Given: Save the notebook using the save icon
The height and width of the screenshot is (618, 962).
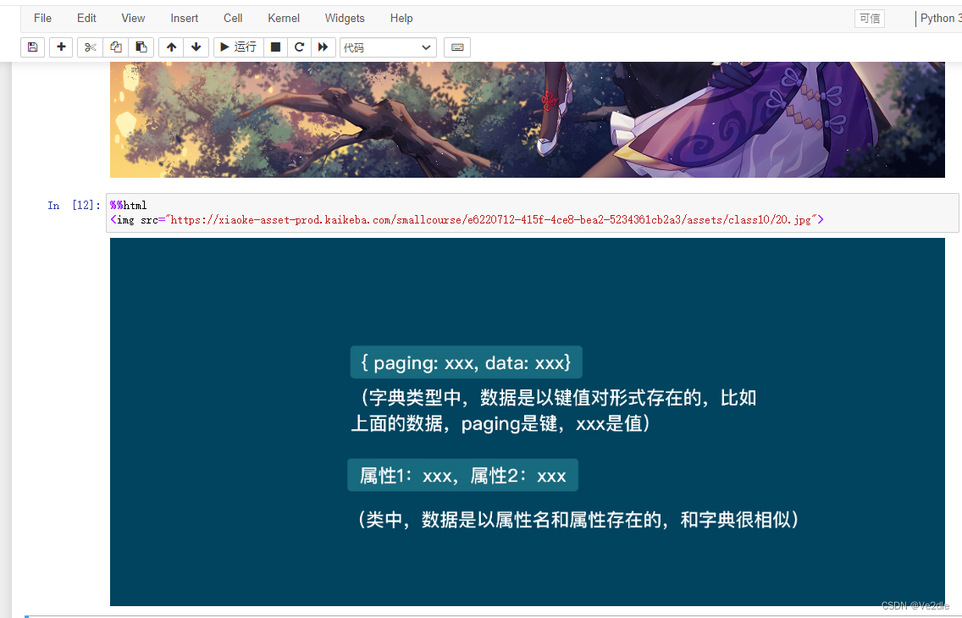Looking at the screenshot, I should [32, 47].
